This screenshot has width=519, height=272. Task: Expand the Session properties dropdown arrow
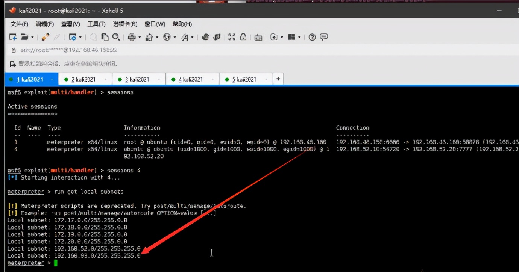point(80,37)
